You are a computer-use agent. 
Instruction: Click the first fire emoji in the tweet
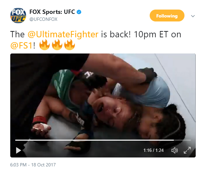44,45
